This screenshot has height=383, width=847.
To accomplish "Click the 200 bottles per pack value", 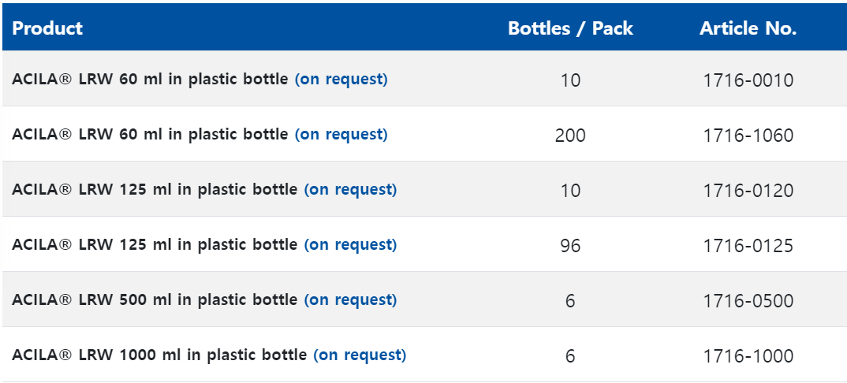I will coord(570,136).
